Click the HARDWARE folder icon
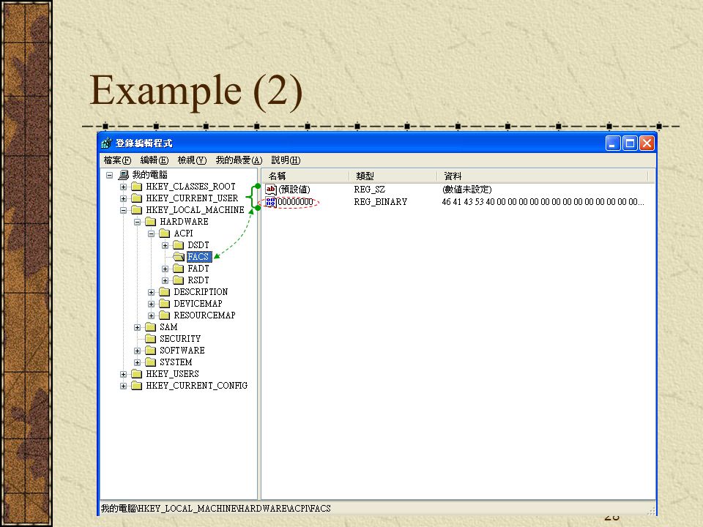 click(x=151, y=221)
